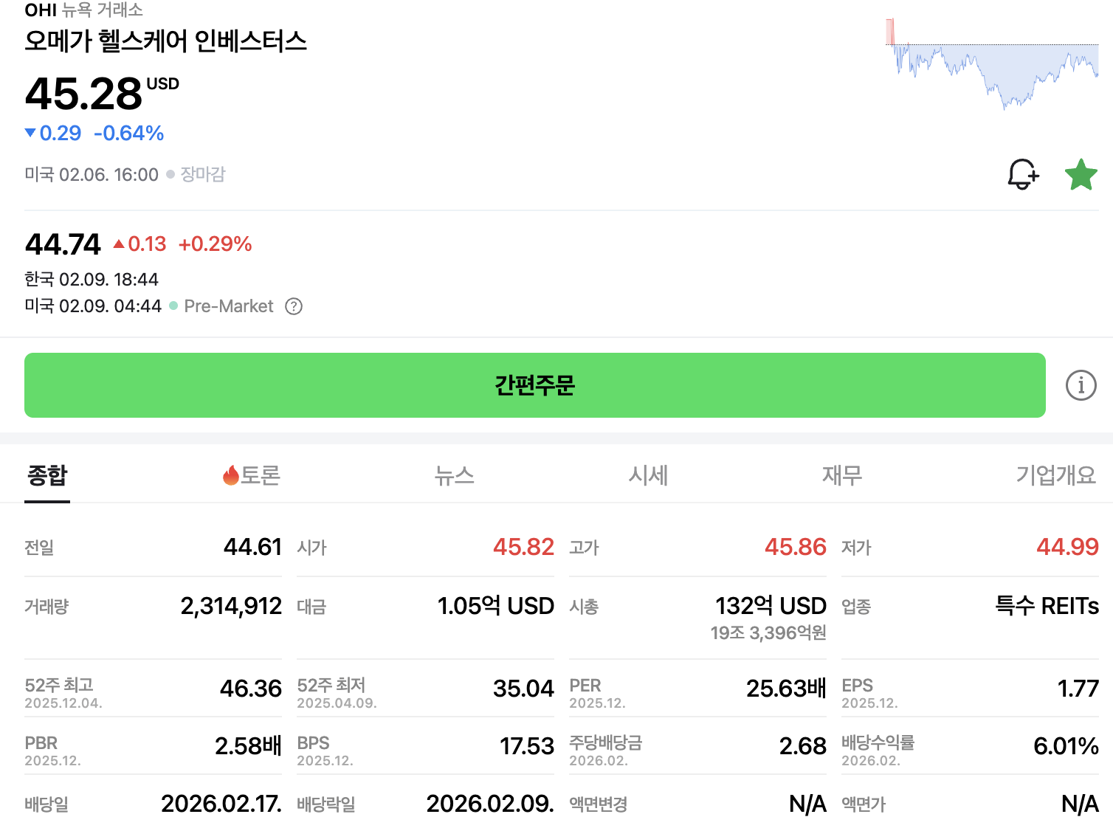Screen dimensions: 1113x831
Task: Click the pre-market price 44.74
Action: click(x=63, y=244)
